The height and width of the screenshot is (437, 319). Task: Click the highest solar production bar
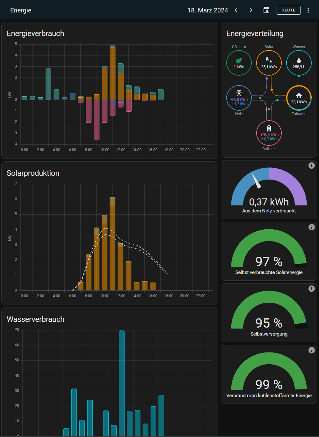(112, 244)
